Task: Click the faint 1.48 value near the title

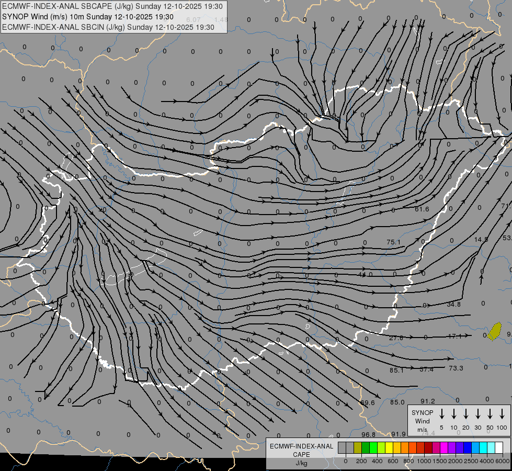Action: [x=221, y=19]
